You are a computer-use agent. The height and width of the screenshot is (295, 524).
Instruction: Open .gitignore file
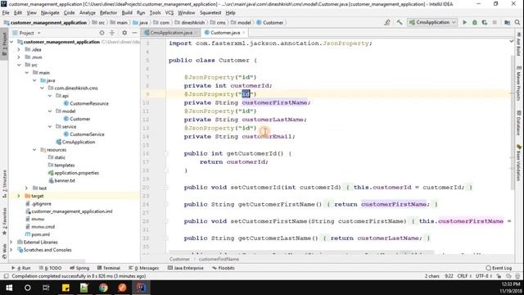[38, 204]
